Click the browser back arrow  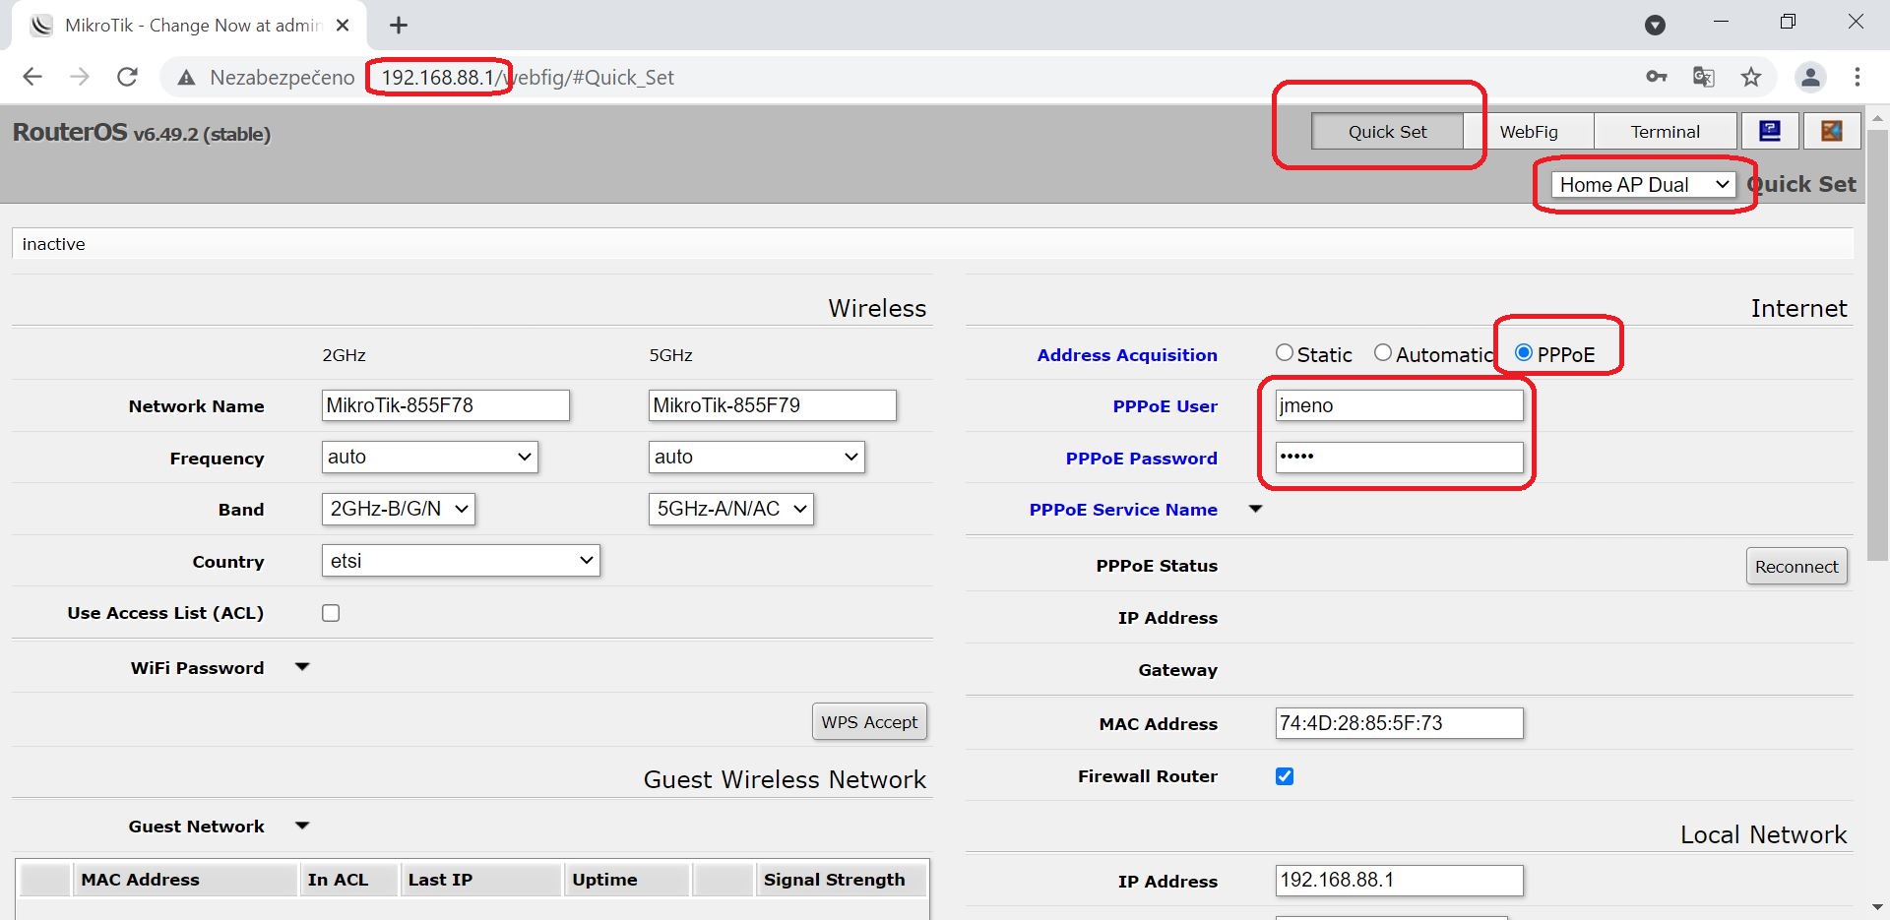click(32, 77)
